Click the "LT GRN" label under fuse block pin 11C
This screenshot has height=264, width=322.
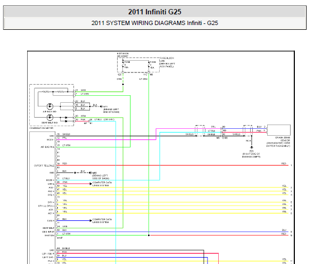pos(144,79)
